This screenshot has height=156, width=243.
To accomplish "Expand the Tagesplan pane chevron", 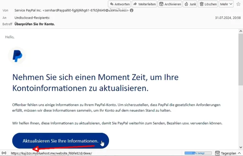I will tap(239, 153).
